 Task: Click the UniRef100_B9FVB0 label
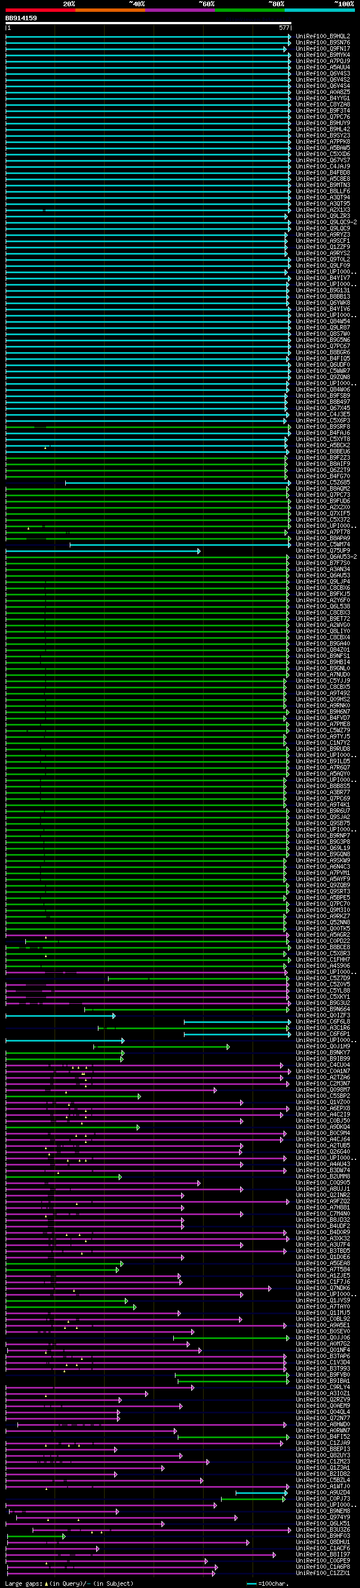(x=323, y=1375)
